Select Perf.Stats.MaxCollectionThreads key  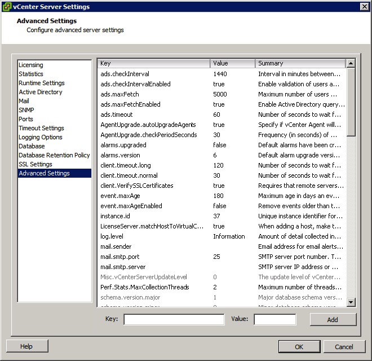pyautogui.click(x=145, y=287)
